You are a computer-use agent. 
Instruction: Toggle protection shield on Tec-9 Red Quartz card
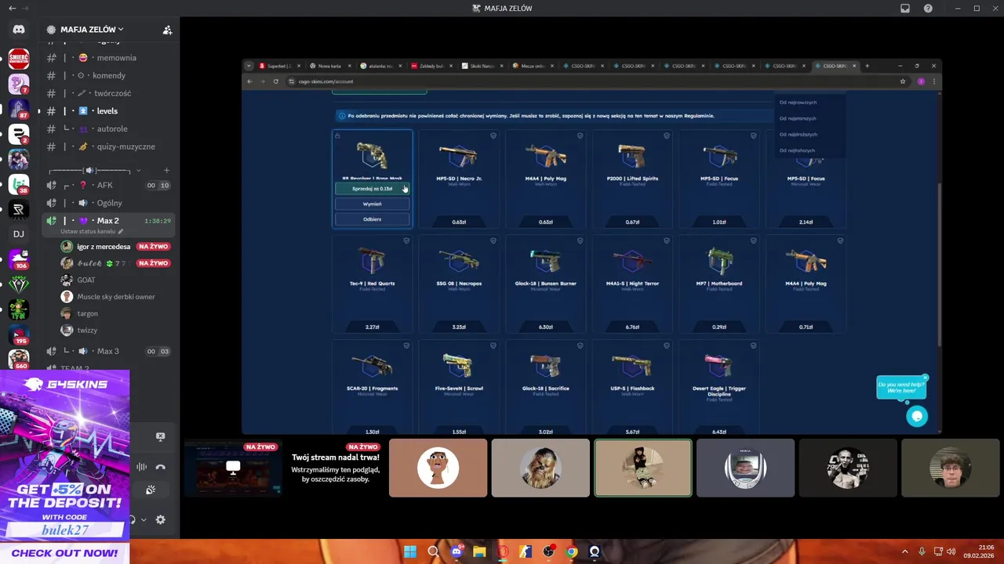coord(406,240)
